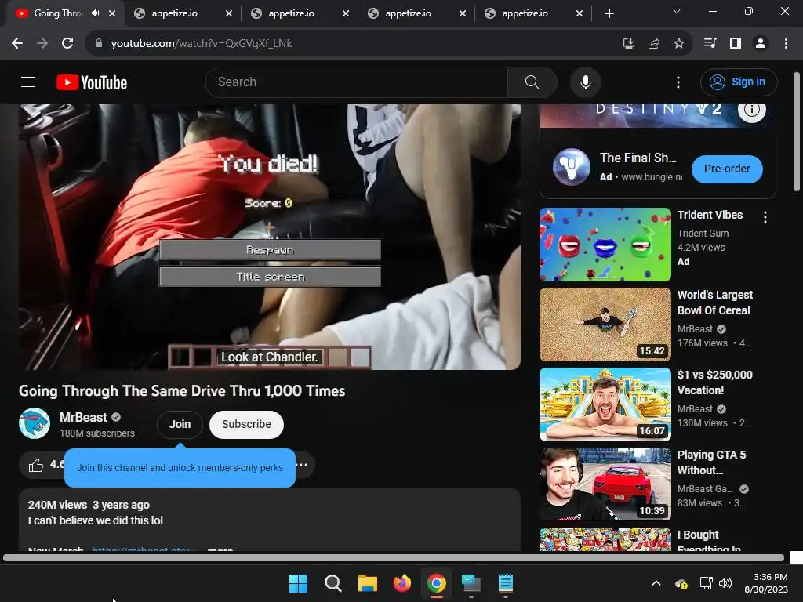Open Trident Vibes ad thumbnail
This screenshot has width=803, height=602.
click(x=605, y=245)
